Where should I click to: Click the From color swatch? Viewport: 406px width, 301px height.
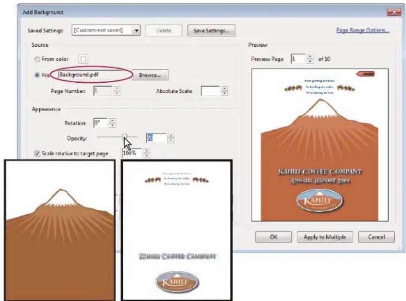point(83,59)
